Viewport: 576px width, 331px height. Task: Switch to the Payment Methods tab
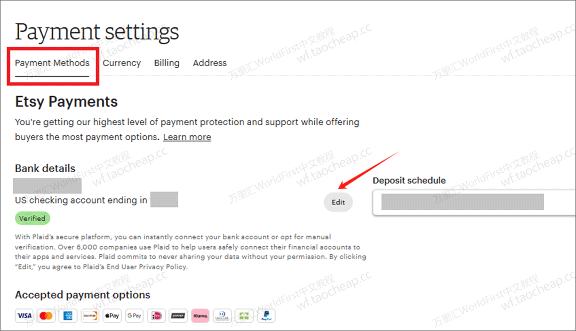(x=52, y=63)
